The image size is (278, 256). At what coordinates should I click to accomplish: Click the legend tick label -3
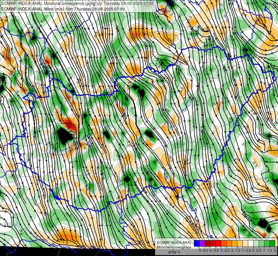point(221,251)
